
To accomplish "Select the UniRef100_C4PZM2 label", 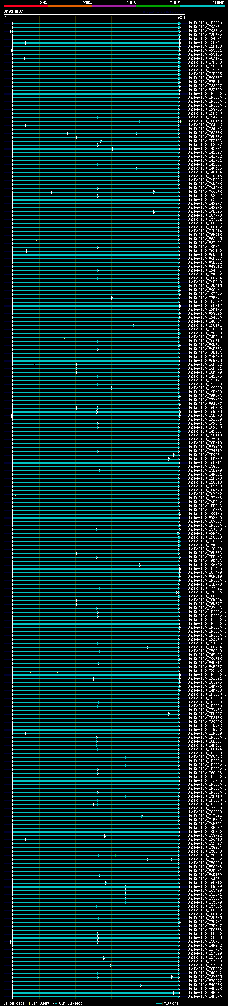I will [x=204, y=945].
